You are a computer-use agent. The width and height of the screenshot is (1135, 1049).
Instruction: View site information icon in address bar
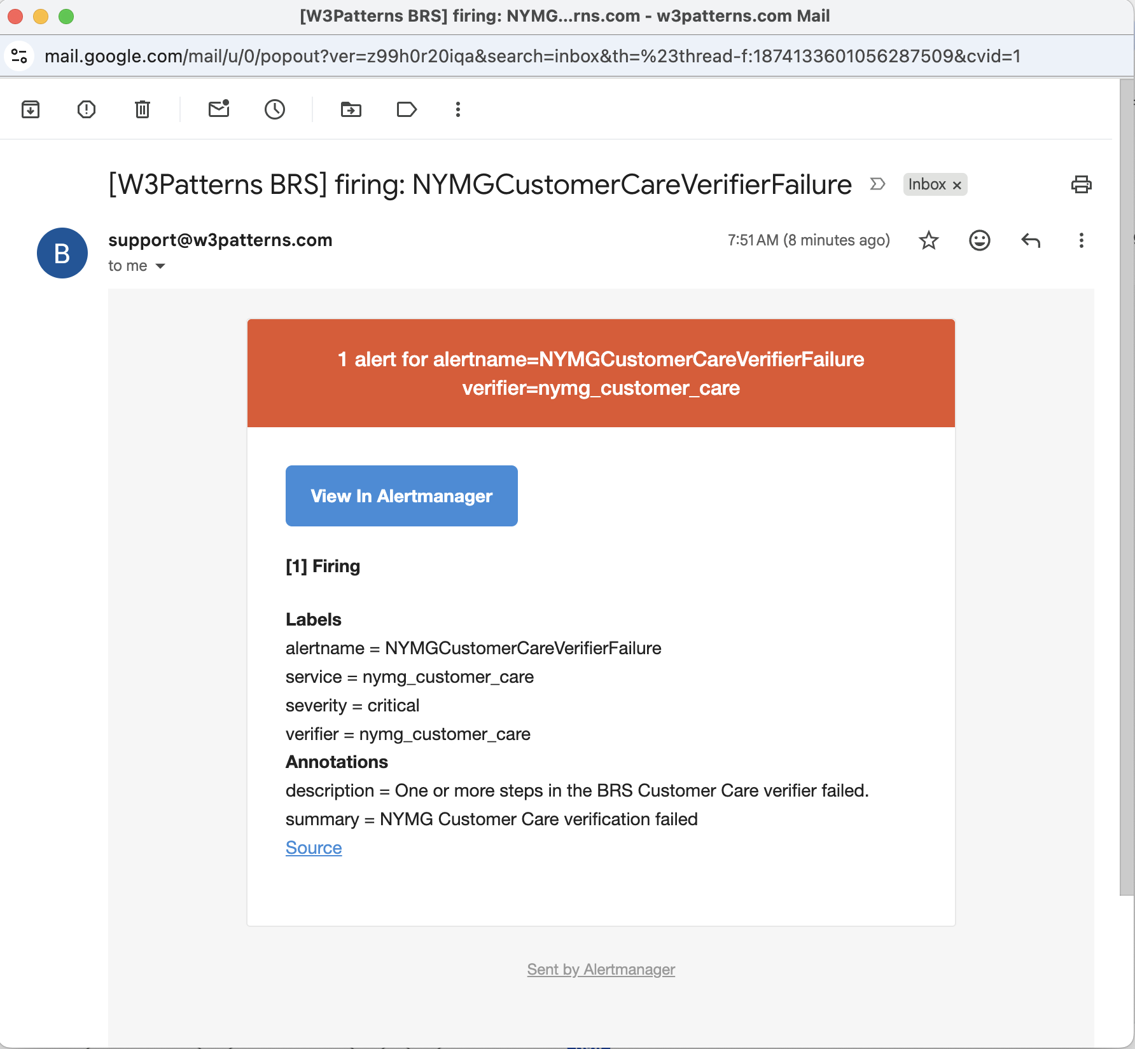20,56
